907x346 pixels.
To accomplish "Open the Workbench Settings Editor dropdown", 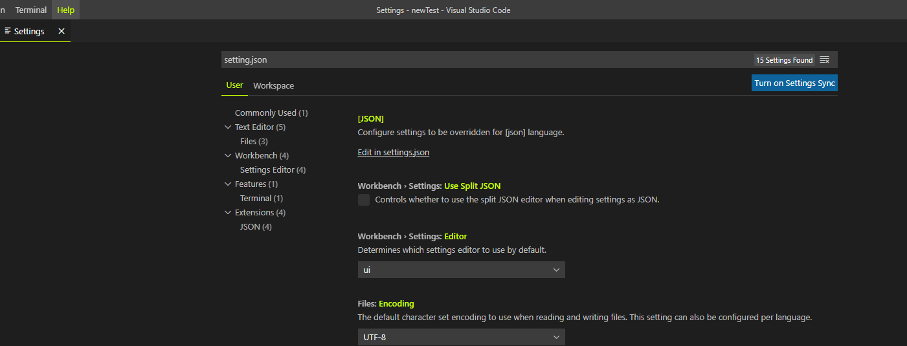I will [x=461, y=270].
